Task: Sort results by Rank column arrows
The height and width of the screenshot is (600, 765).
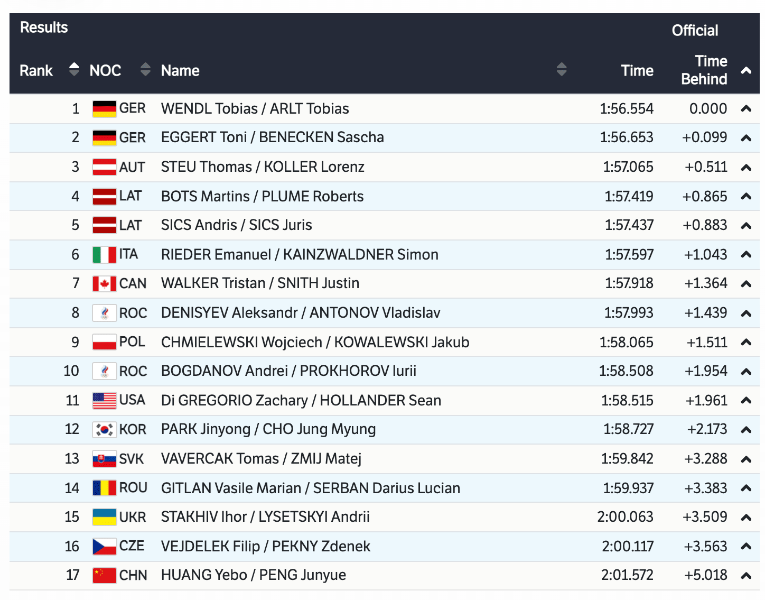Action: pos(74,69)
